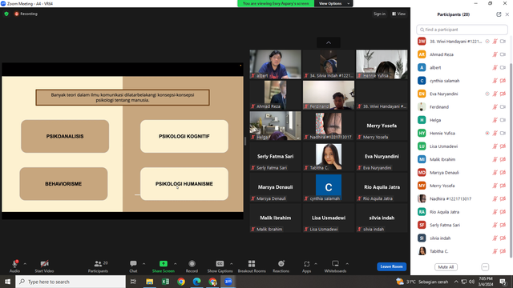This screenshot has height=288, width=513.
Task: Expand whiteboards options arrow
Action: click(x=347, y=264)
